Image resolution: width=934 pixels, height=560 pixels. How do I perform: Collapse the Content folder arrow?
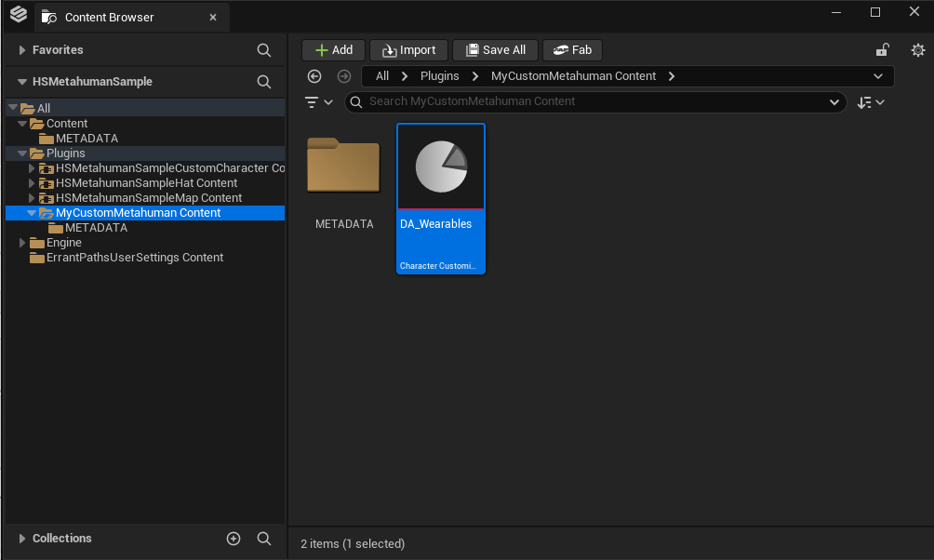point(22,124)
